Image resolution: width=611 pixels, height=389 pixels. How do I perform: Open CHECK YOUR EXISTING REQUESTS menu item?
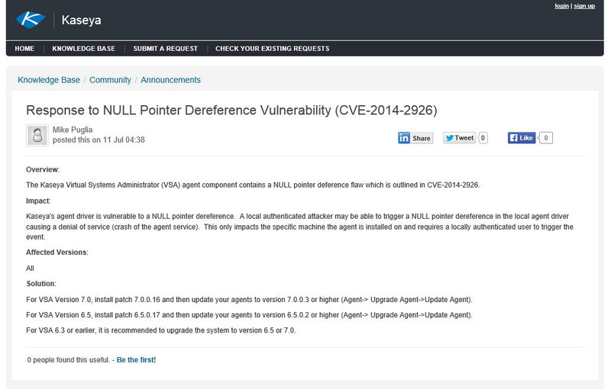pos(272,48)
